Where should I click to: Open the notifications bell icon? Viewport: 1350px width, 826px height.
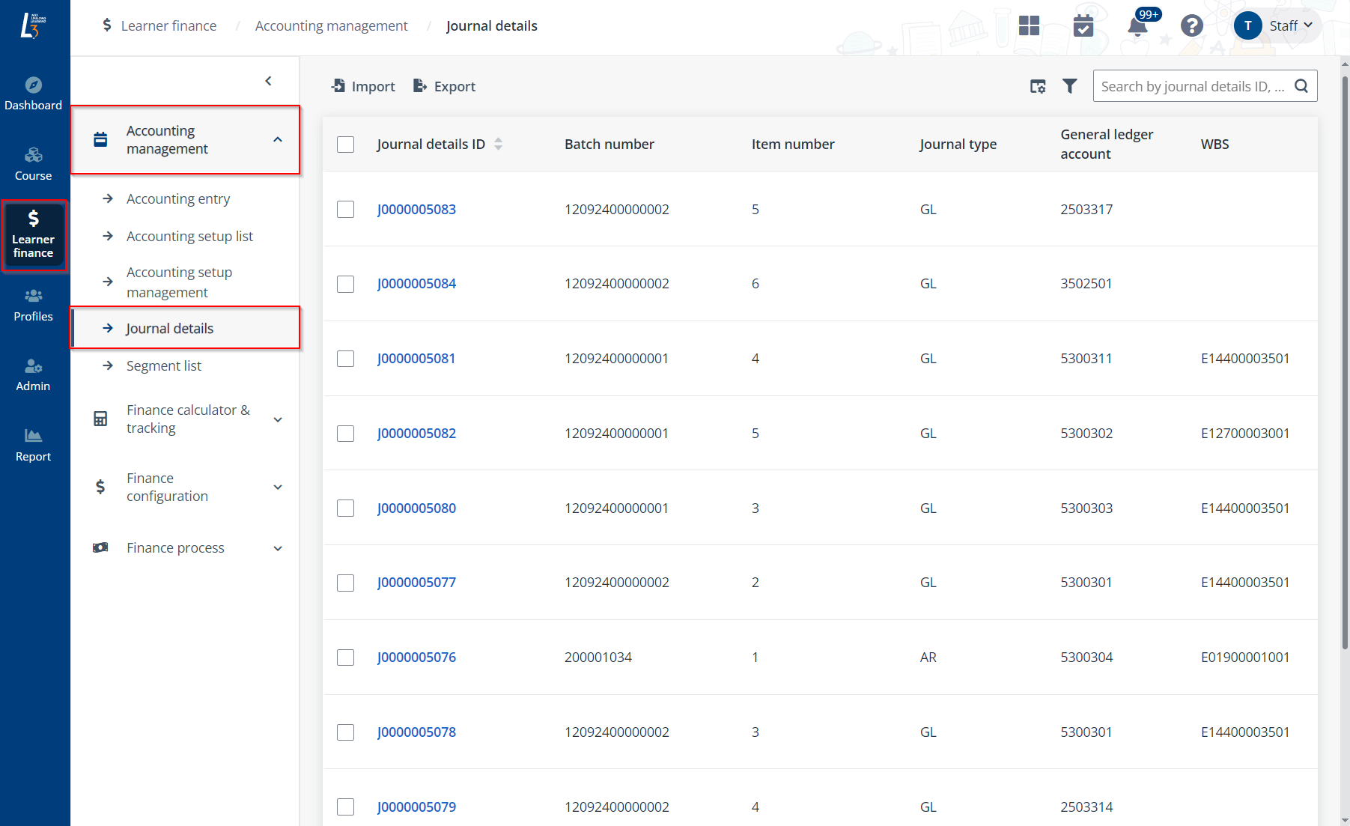point(1137,27)
